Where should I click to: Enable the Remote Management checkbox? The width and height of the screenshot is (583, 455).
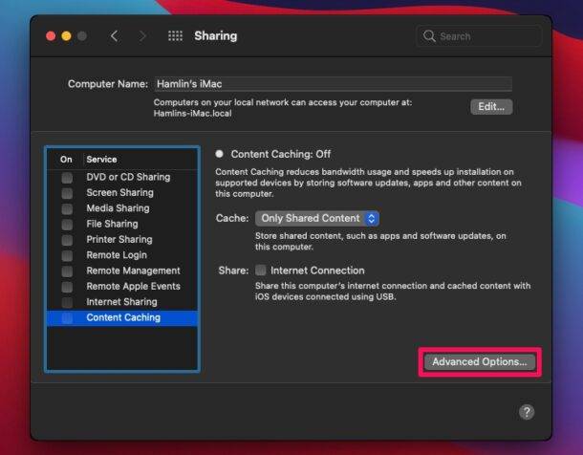click(x=67, y=271)
